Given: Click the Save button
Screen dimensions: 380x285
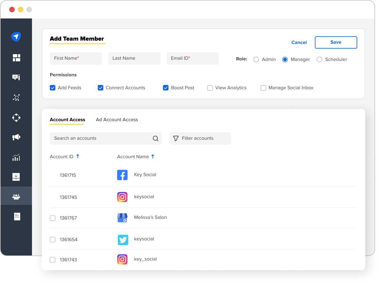Looking at the screenshot, I should click(x=336, y=42).
